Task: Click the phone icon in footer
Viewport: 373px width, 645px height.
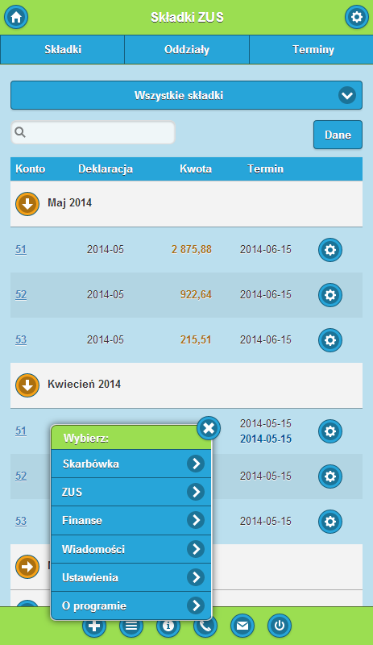Action: pyautogui.click(x=205, y=626)
